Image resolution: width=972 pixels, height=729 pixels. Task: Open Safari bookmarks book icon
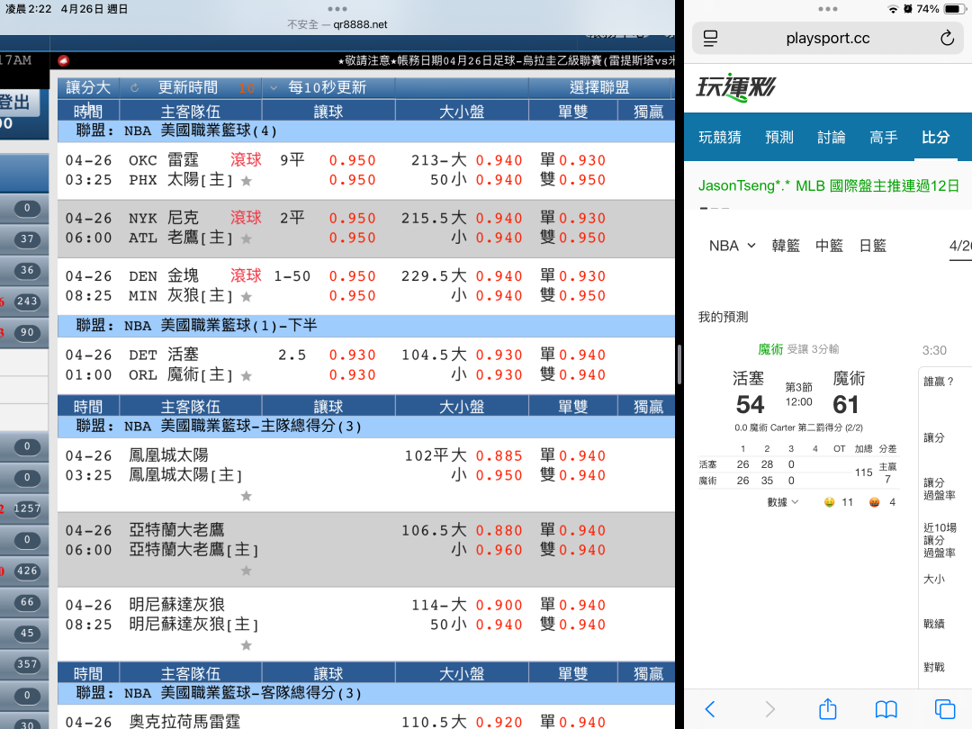click(x=886, y=708)
